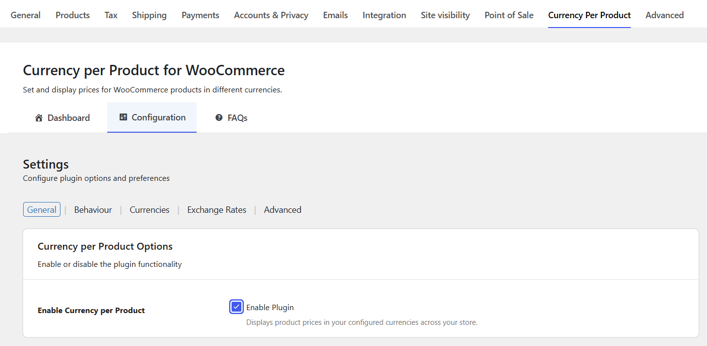Open the FAQs plugin tab
Viewport: 707px width, 346px height.
click(231, 118)
